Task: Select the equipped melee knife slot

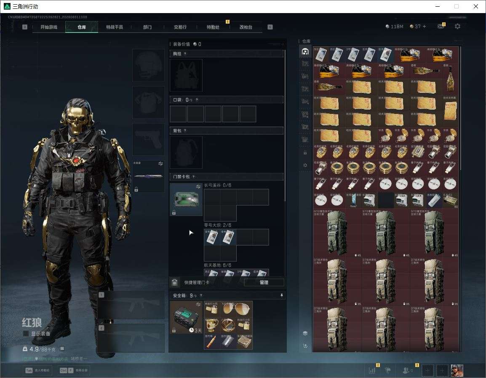Action: (x=148, y=176)
